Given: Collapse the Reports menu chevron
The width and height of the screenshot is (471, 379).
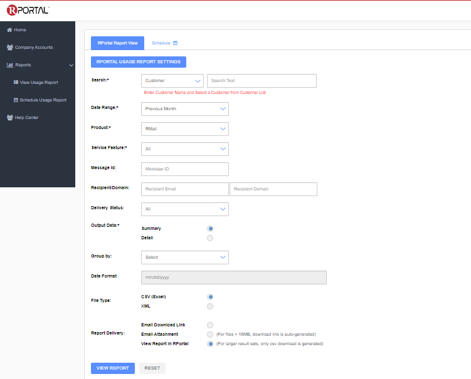Looking at the screenshot, I should point(71,65).
